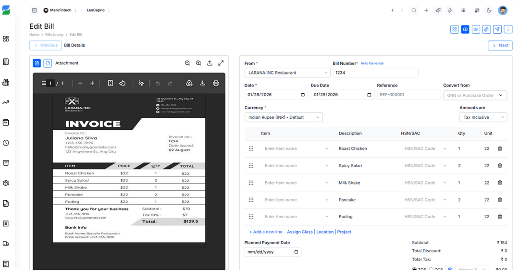Click Auto Generate bill number link
Screen dimensions: 519x271
click(x=372, y=63)
